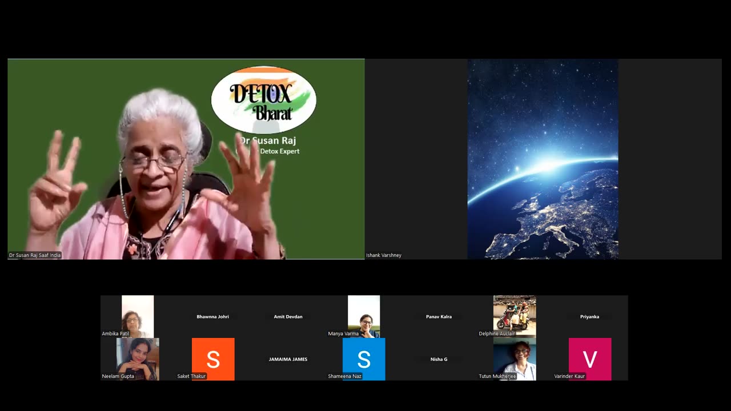Viewport: 731px width, 411px height.
Task: Click the 'Ishank Varshney' name label
Action: (x=384, y=255)
